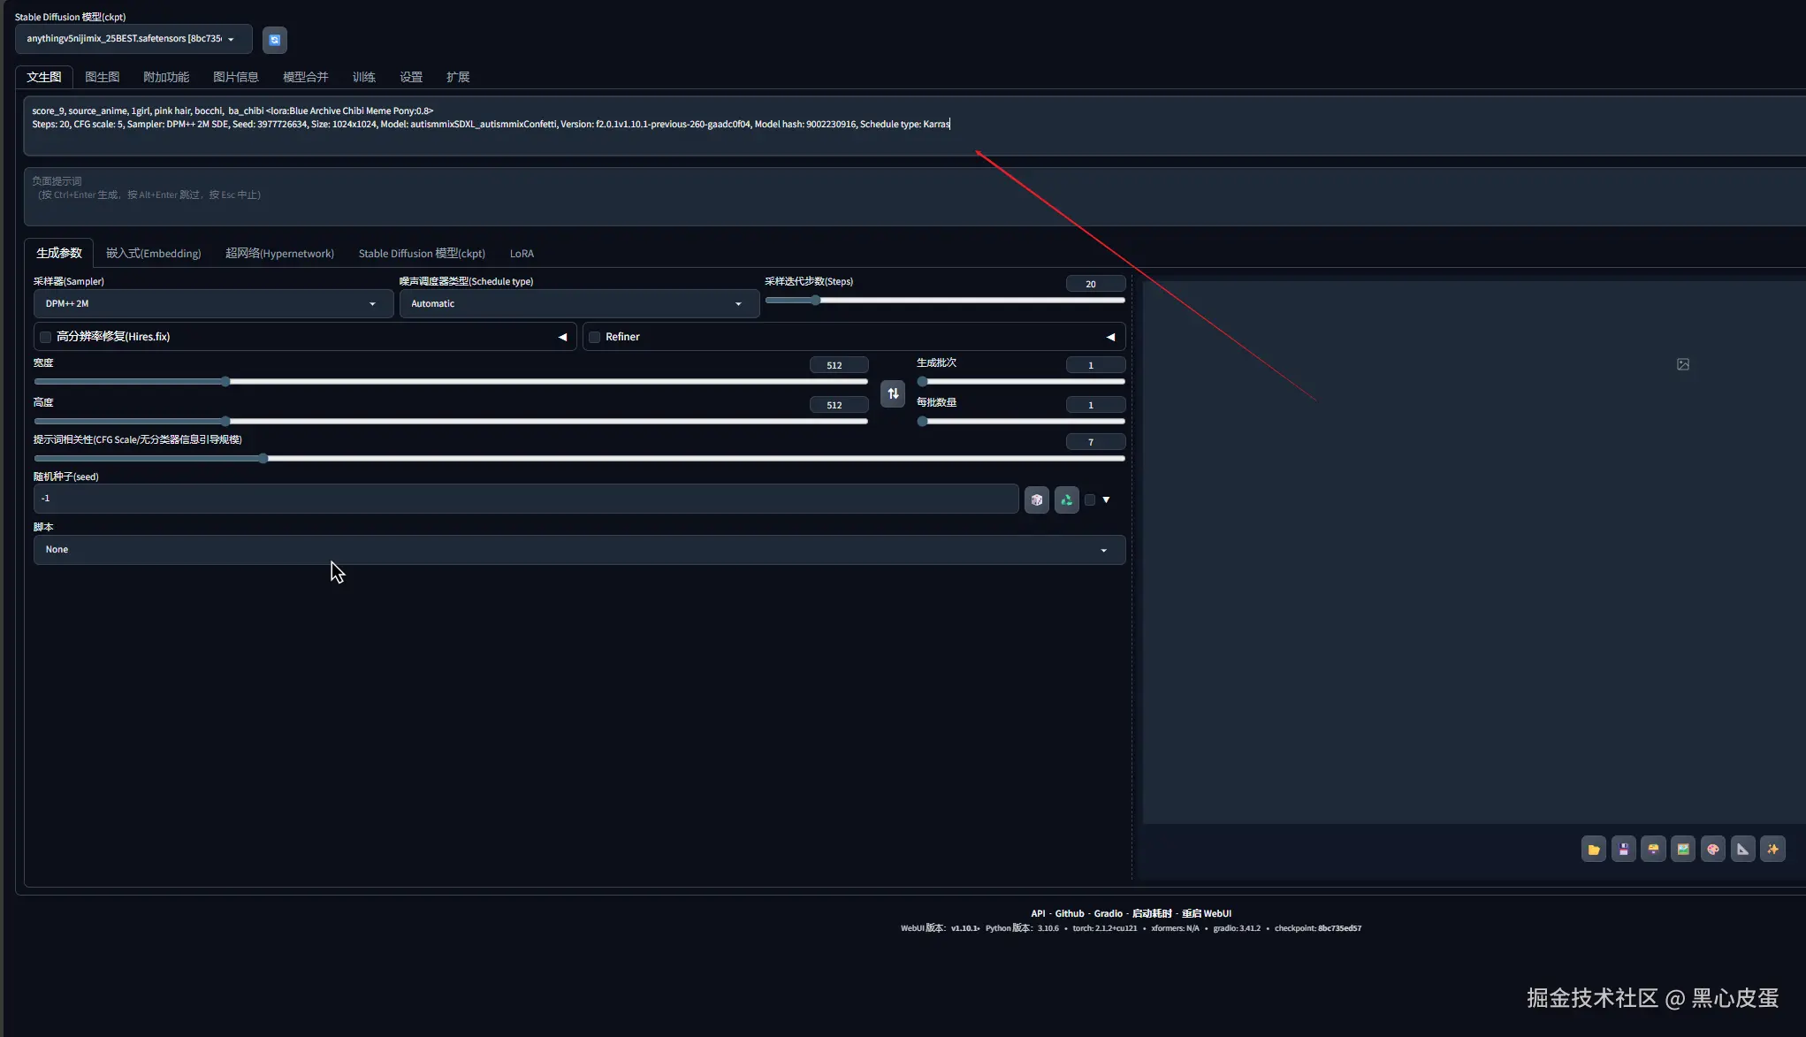The height and width of the screenshot is (1037, 1806).
Task: Enable the Refiner checkbox
Action: pyautogui.click(x=595, y=337)
